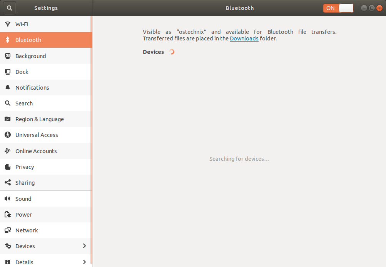The width and height of the screenshot is (386, 267).
Task: Click the Sharing icon in the sidebar
Action: (7, 182)
